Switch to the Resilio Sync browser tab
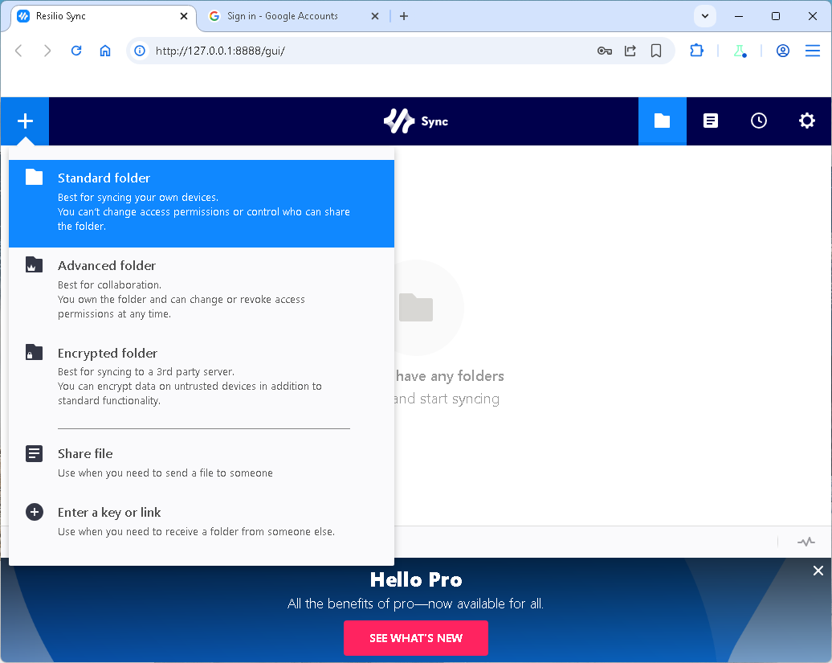This screenshot has width=832, height=663. tap(104, 16)
